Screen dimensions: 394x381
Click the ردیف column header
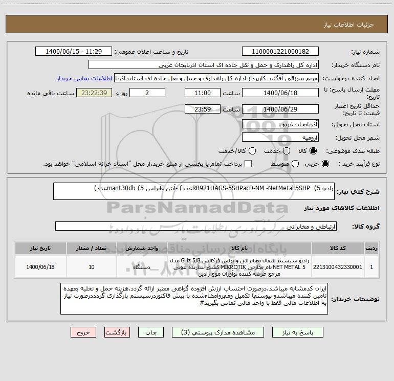(371, 248)
